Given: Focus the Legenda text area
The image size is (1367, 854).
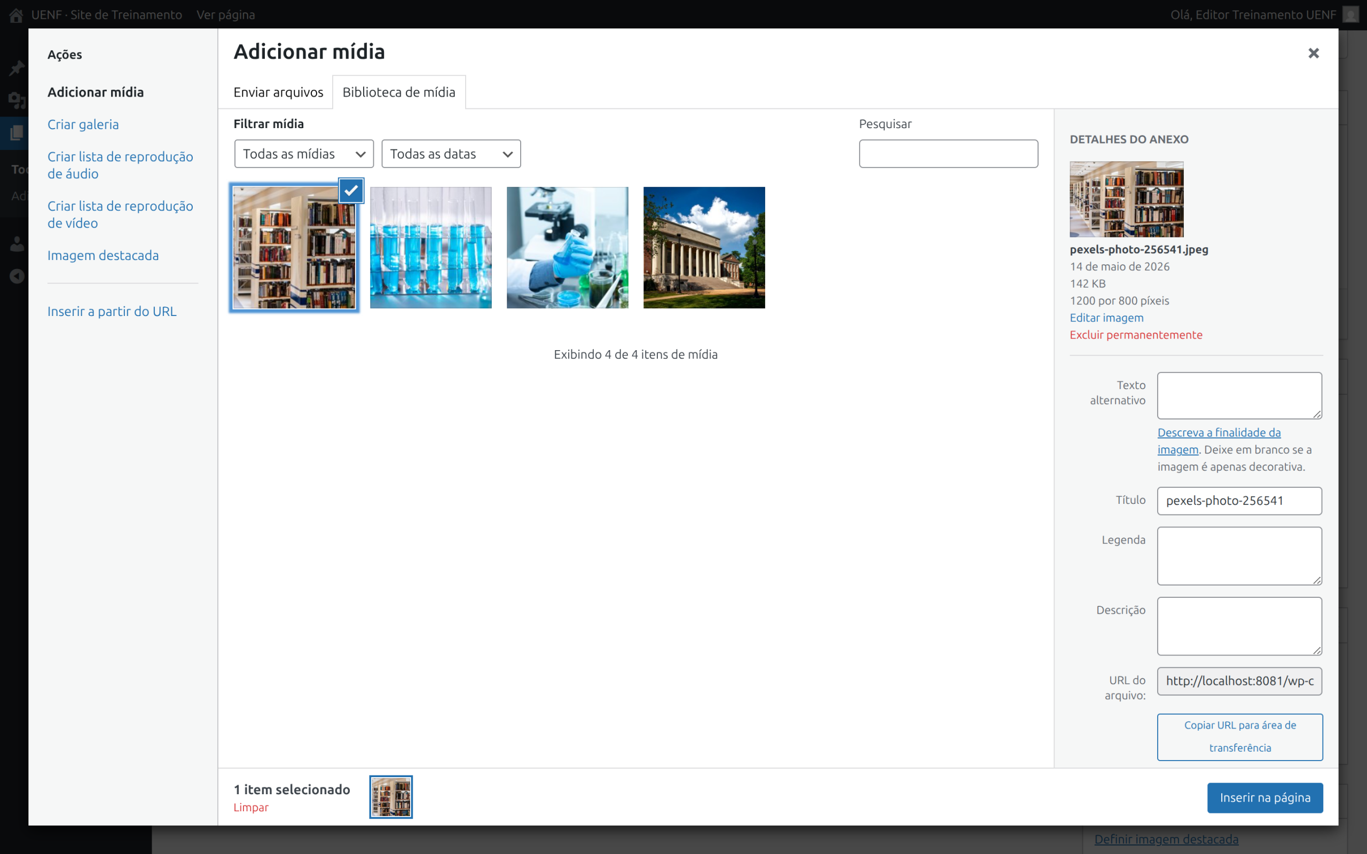Looking at the screenshot, I should [x=1239, y=556].
